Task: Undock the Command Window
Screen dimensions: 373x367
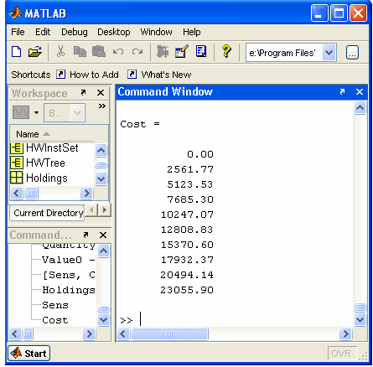Action: coord(342,91)
